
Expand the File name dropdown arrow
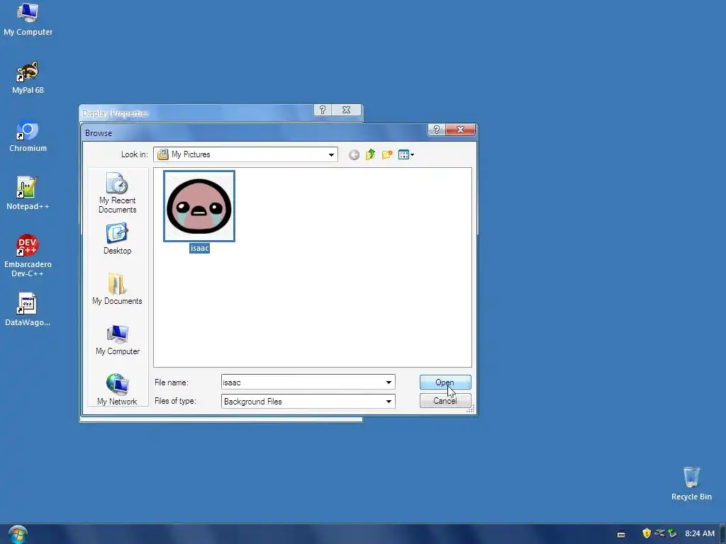(389, 382)
